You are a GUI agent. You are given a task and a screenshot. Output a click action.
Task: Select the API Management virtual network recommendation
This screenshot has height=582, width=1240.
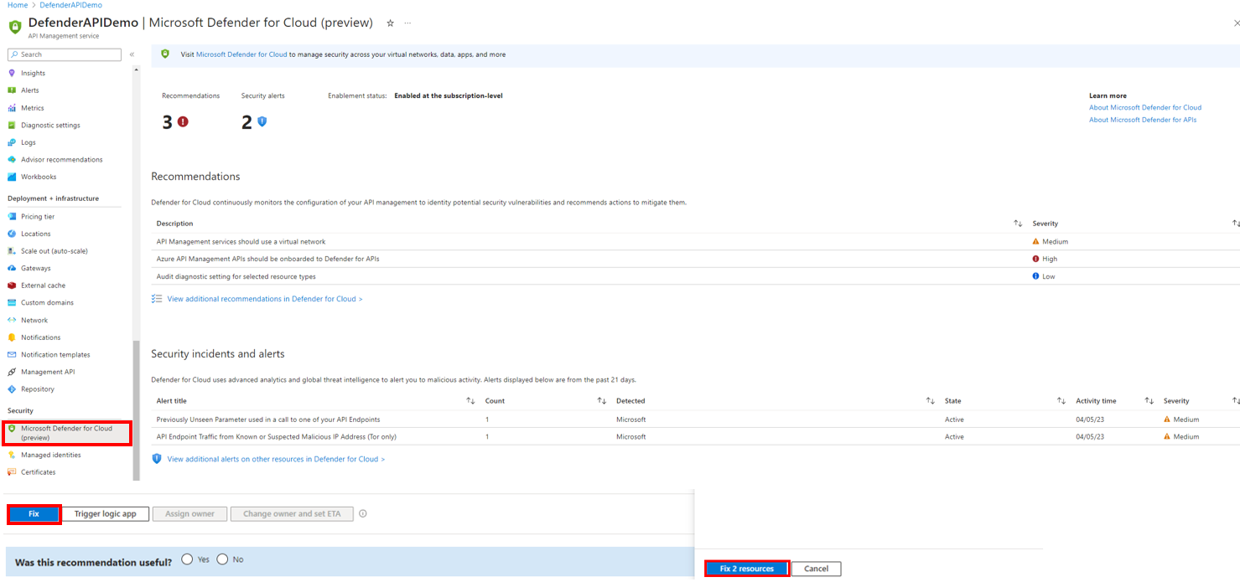[x=695, y=241]
